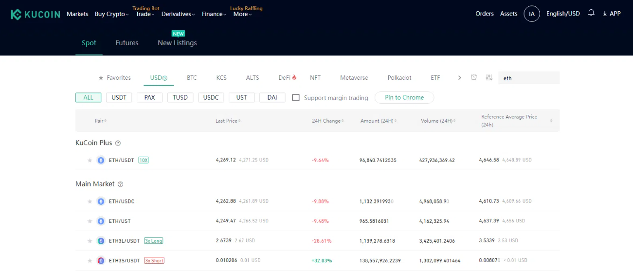Select the NFT market tab

coord(315,78)
